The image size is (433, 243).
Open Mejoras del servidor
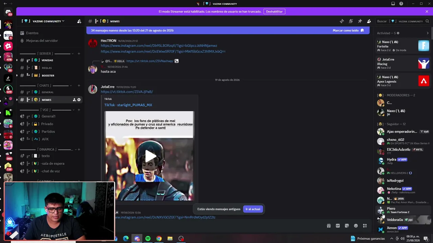[42, 40]
